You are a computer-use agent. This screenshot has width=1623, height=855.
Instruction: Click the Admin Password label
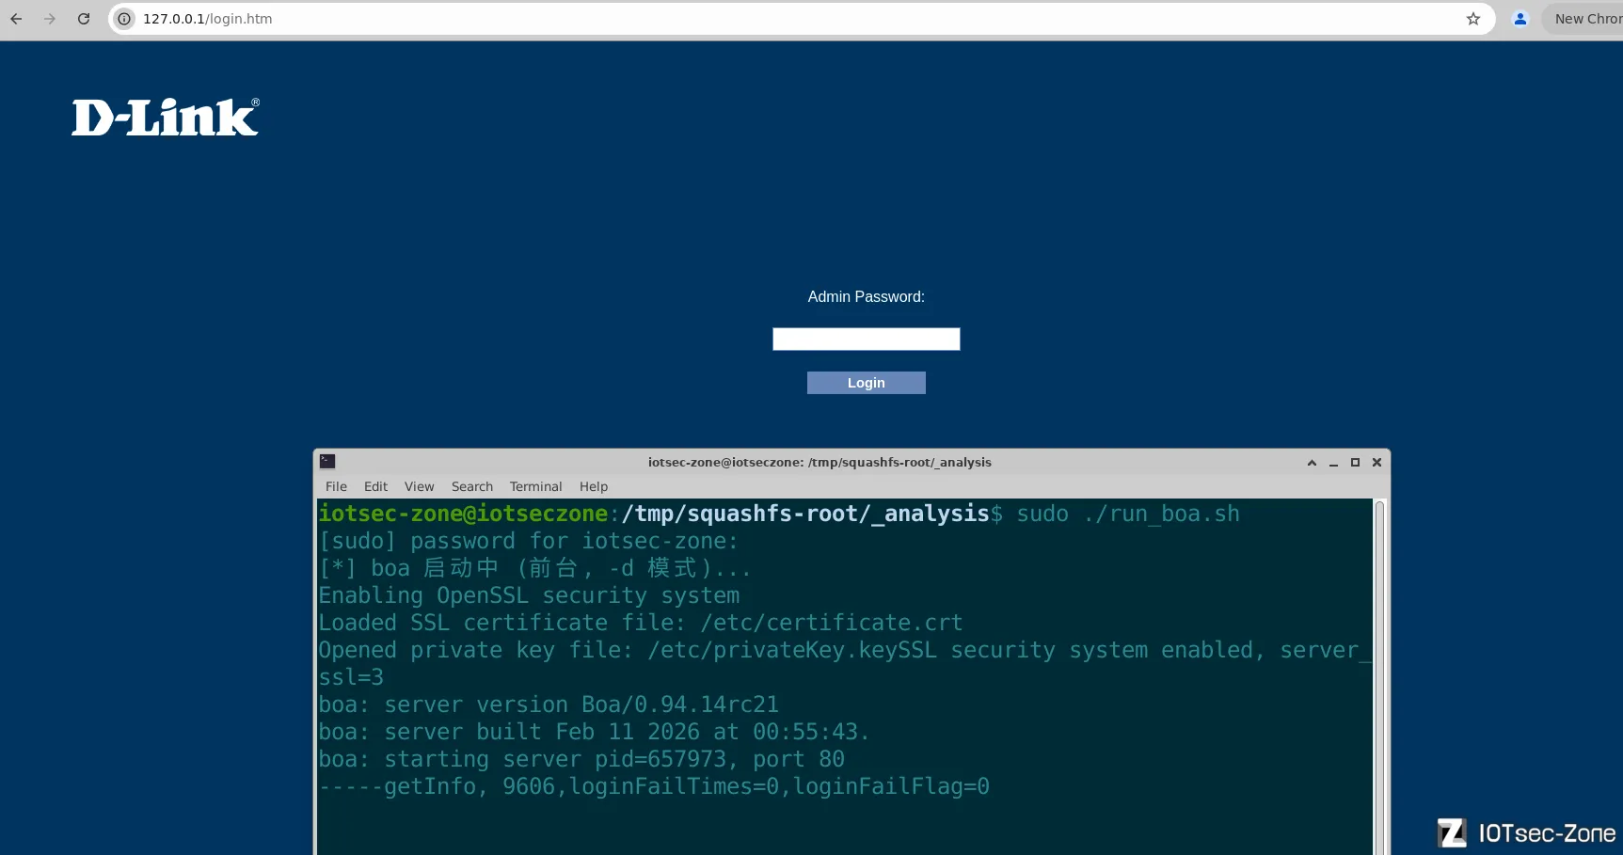tap(867, 297)
